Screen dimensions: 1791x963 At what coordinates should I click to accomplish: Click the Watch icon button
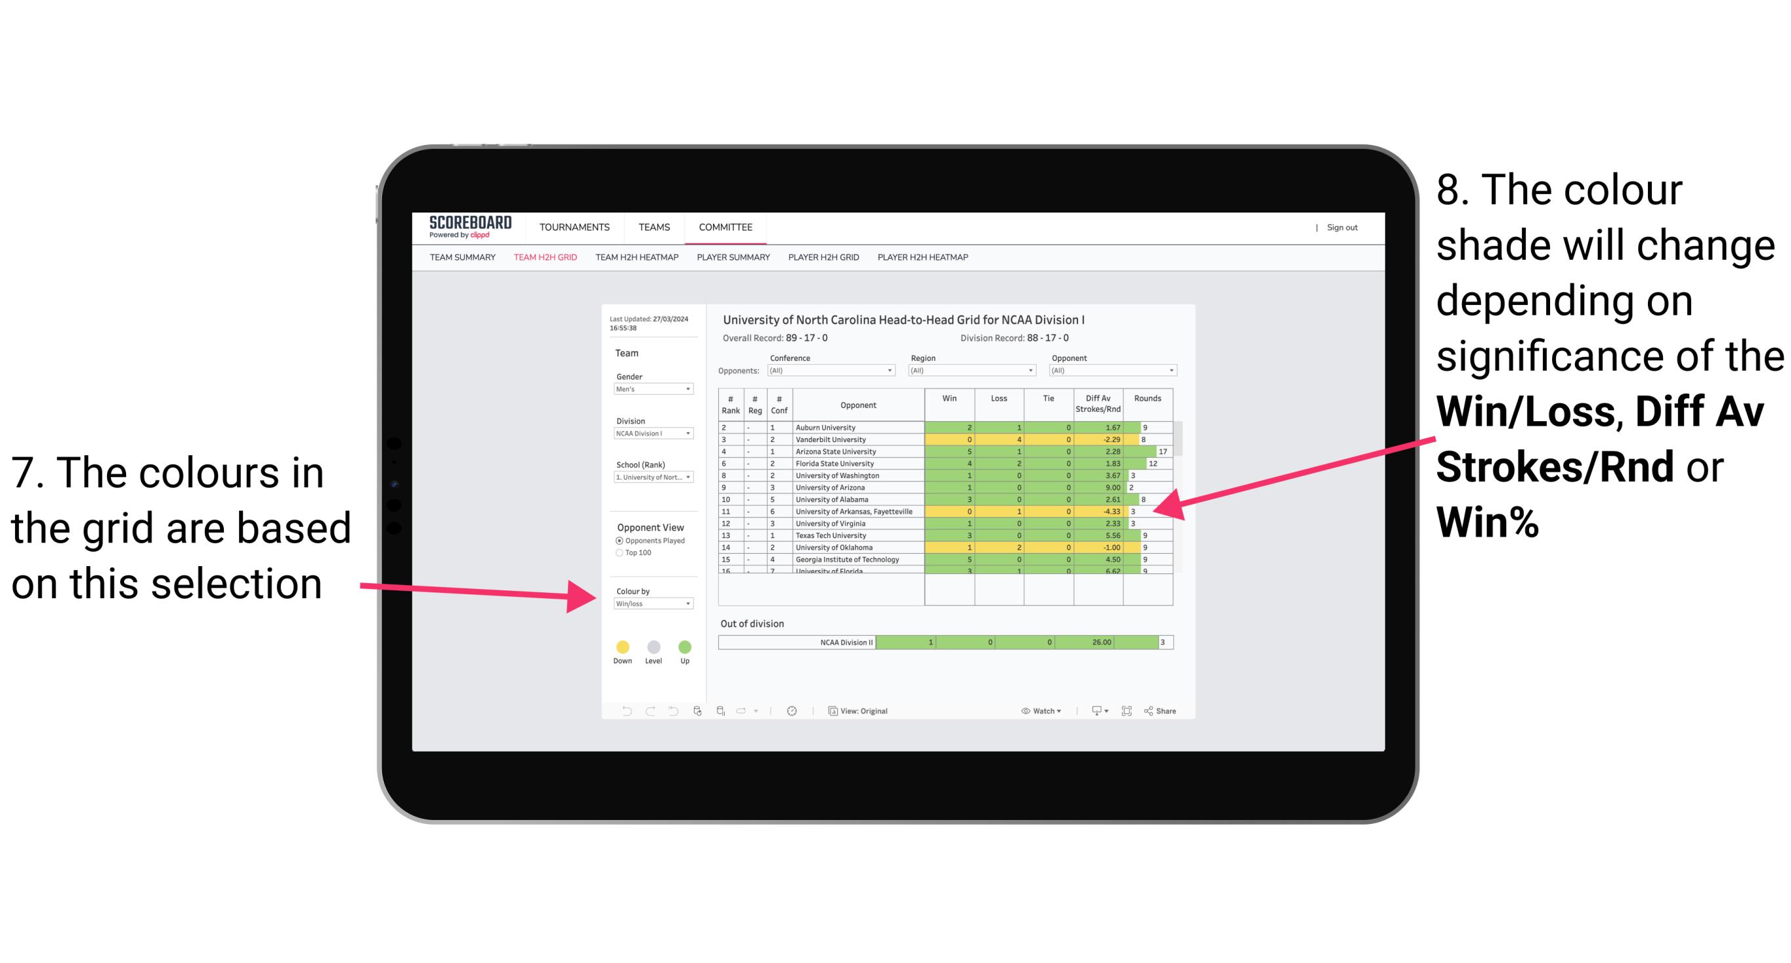[x=1024, y=712]
